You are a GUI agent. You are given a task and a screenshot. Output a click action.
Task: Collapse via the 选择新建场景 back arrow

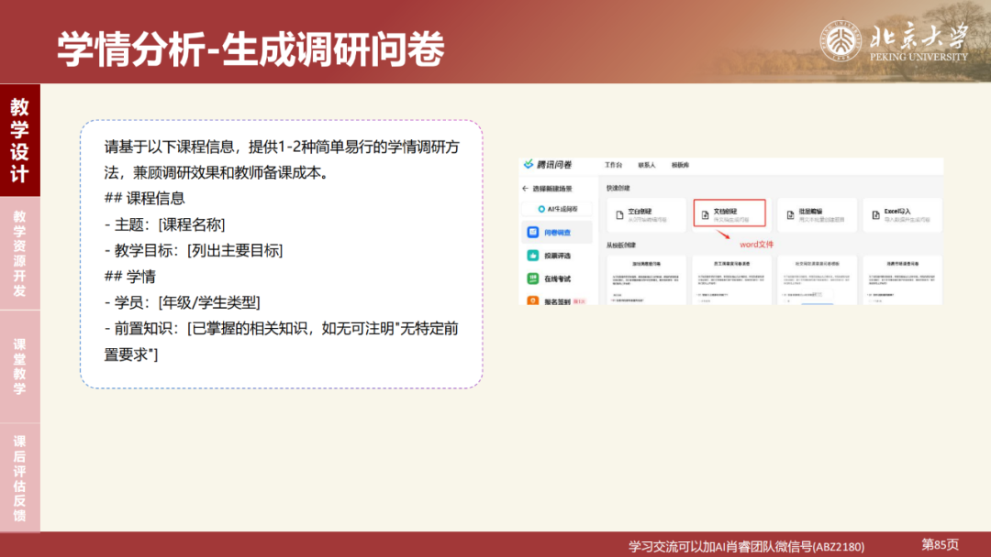(524, 187)
